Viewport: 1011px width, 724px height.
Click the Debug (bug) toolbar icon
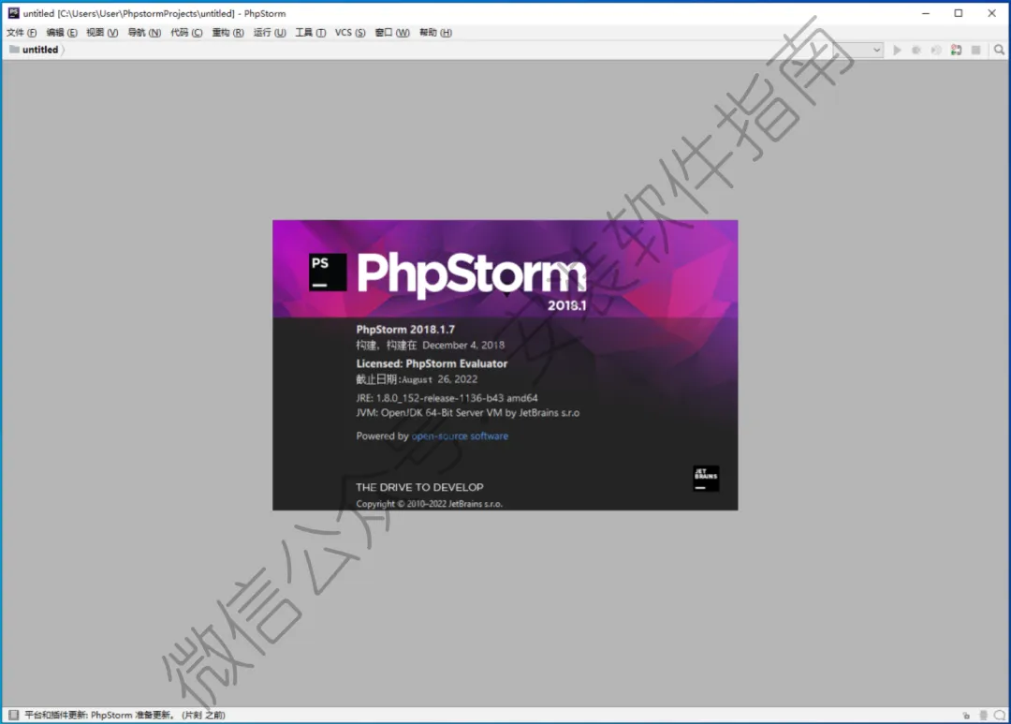916,50
